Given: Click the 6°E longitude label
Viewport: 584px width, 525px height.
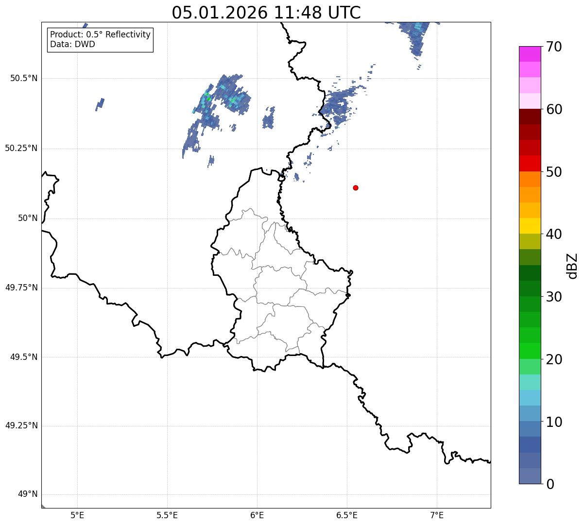Looking at the screenshot, I should (x=257, y=515).
